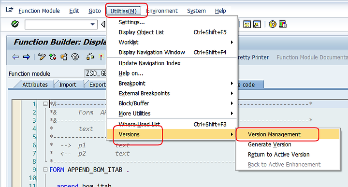This screenshot has height=187, width=348.
Task: Open the command field dropdown arrow
Action: point(92,24)
